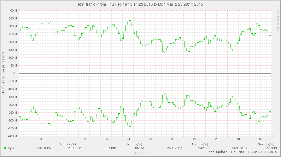Click the x-axis date label 22
This screenshot has width=281, height=157.
pyautogui.click(x=84, y=139)
